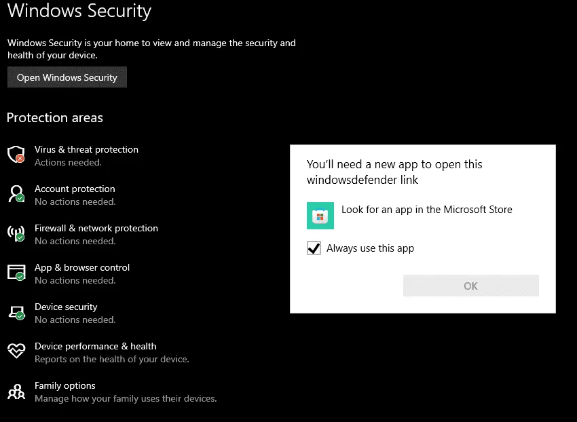Open Account protection link
The height and width of the screenshot is (422, 577).
(75, 189)
